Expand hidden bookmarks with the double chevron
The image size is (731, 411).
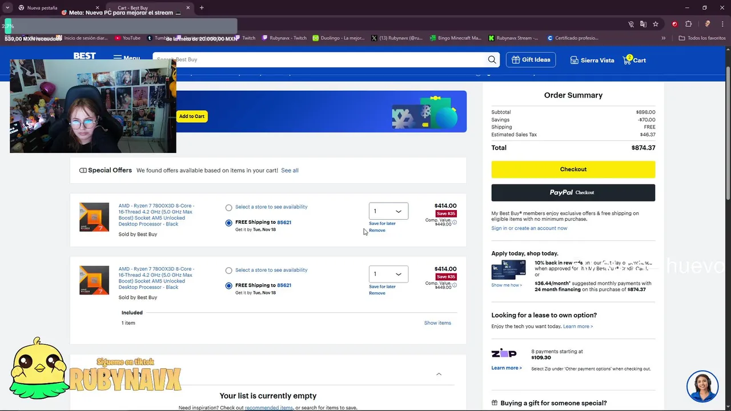click(664, 38)
